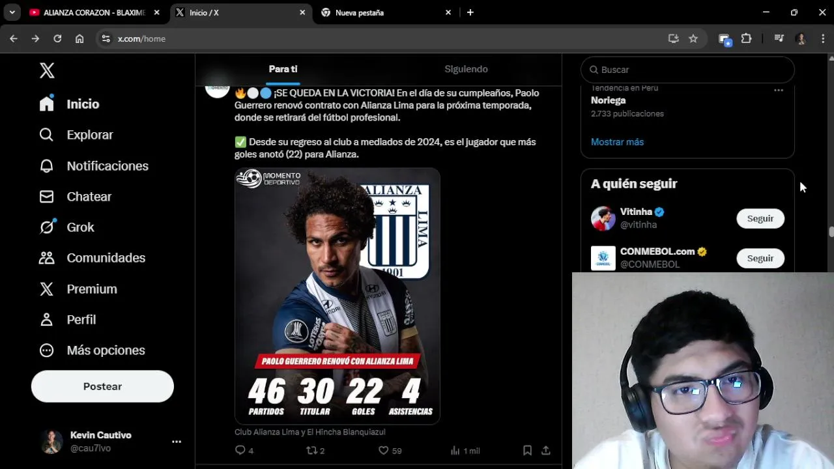The width and height of the screenshot is (834, 469).
Task: Like the post with heart icon
Action: click(383, 450)
